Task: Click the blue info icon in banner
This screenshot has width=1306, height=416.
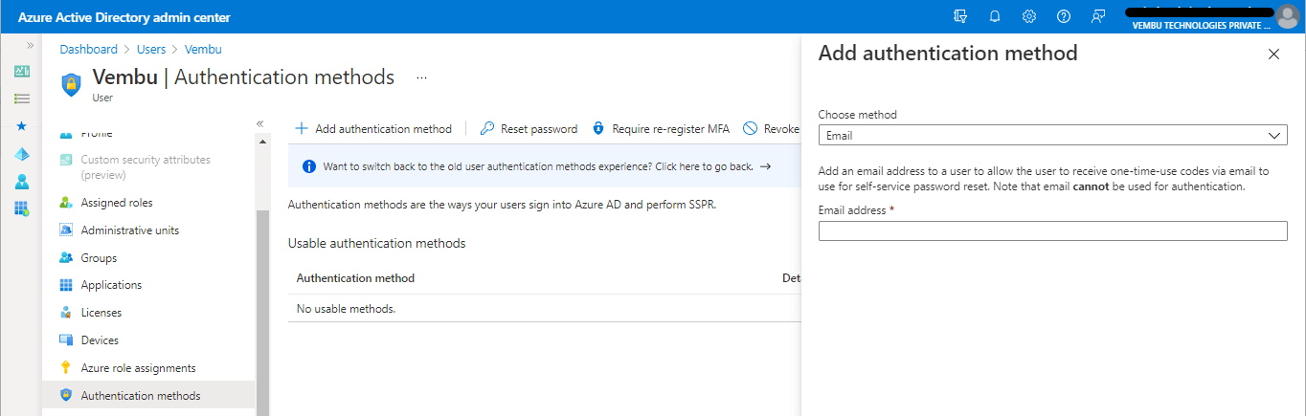Action: coord(309,166)
